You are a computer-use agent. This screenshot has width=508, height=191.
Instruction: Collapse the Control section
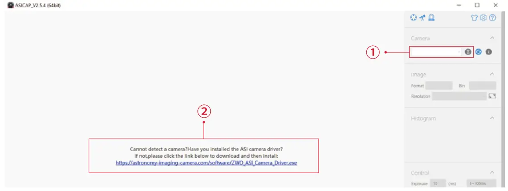pos(492,172)
